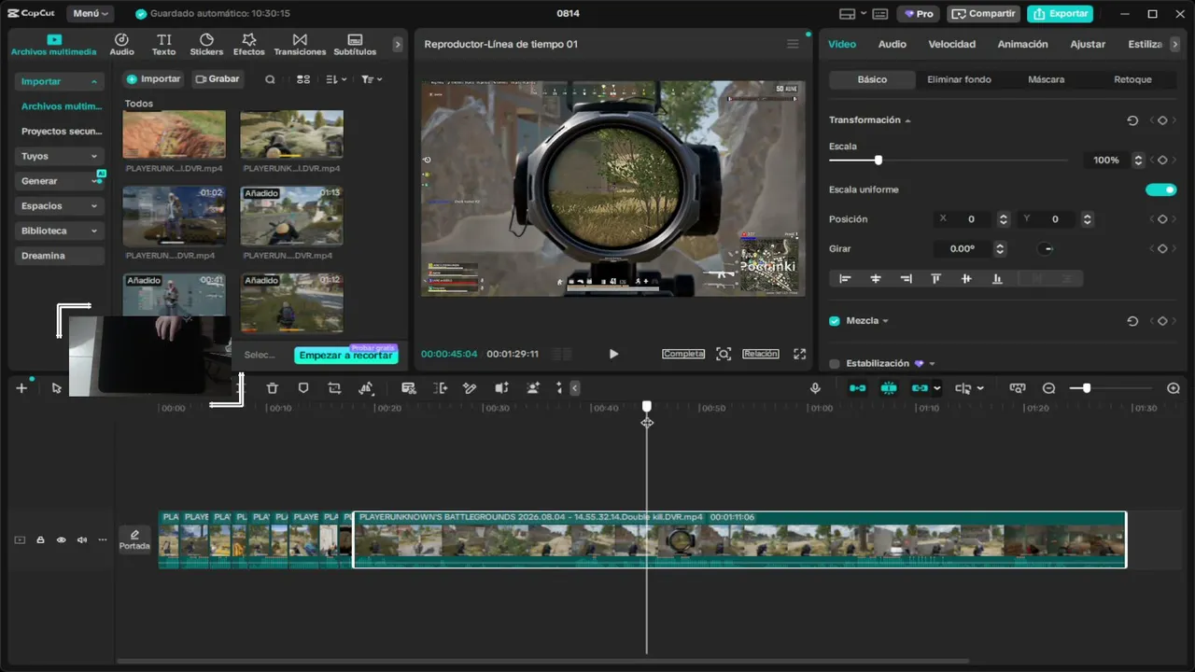Open the Efectos panel
1195x672 pixels.
(x=249, y=44)
